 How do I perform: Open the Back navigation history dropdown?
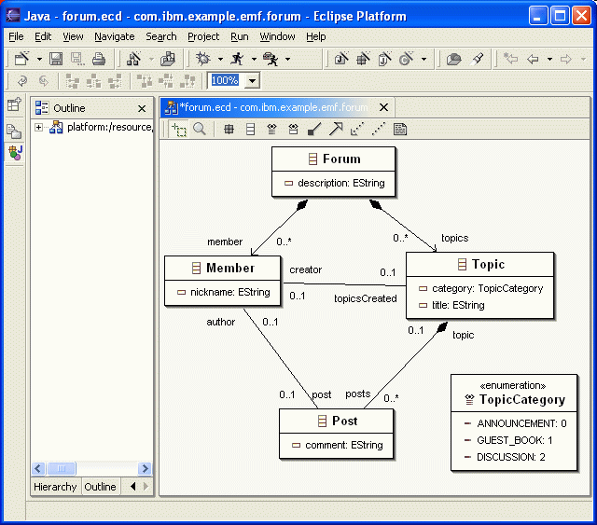(x=549, y=59)
